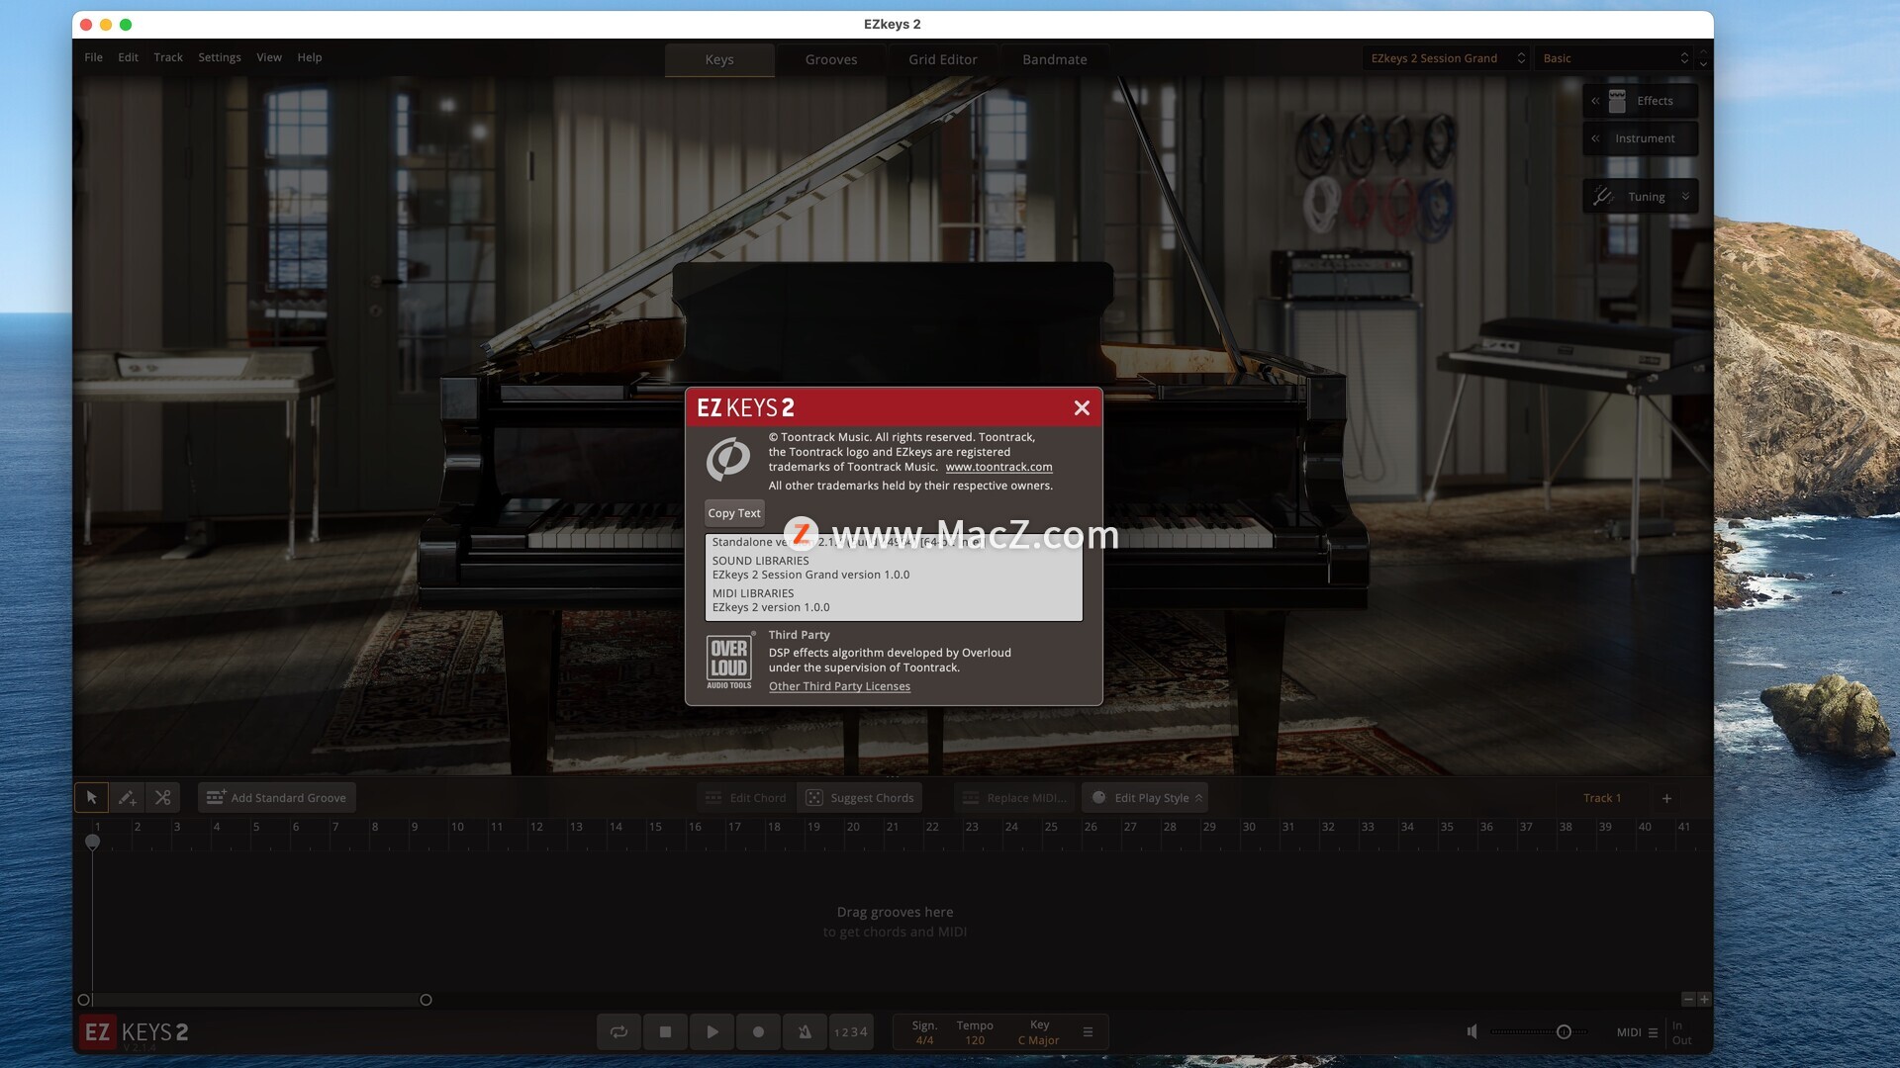Add a new track with plus button
Viewport: 1900px width, 1068px height.
tap(1666, 798)
